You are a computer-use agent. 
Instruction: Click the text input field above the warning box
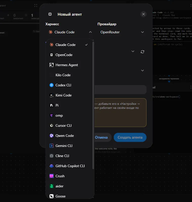click(x=120, y=90)
